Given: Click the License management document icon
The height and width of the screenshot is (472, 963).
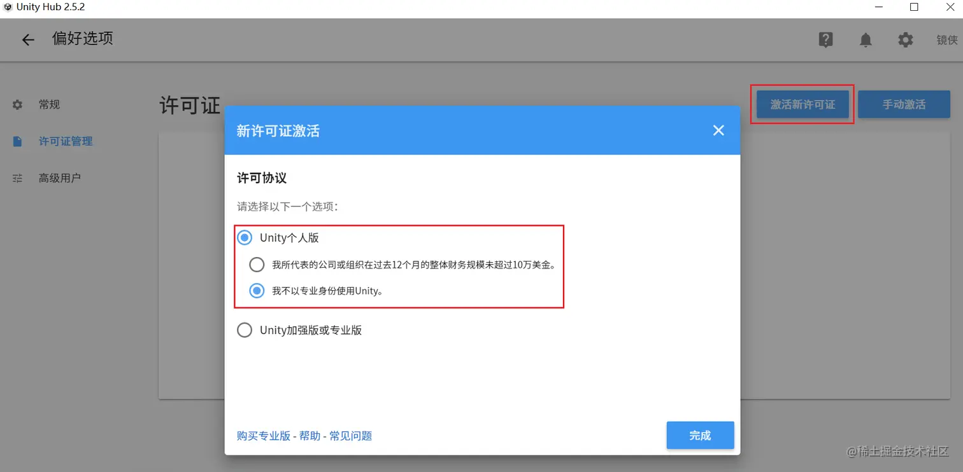Looking at the screenshot, I should click(18, 141).
